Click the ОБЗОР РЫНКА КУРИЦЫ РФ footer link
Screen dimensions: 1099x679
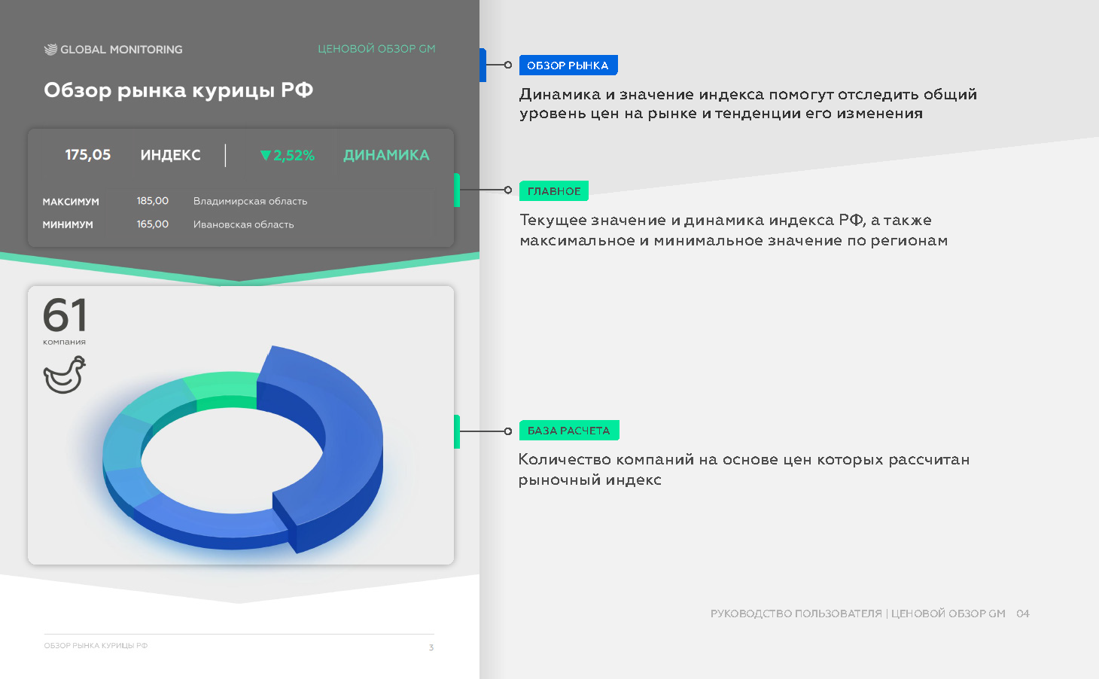click(96, 646)
